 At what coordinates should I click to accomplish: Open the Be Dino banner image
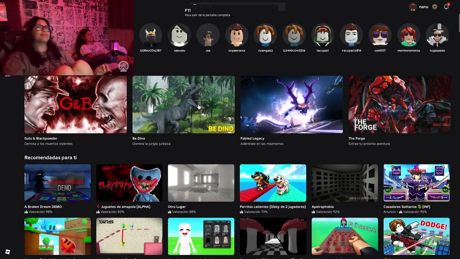pyautogui.click(x=183, y=104)
